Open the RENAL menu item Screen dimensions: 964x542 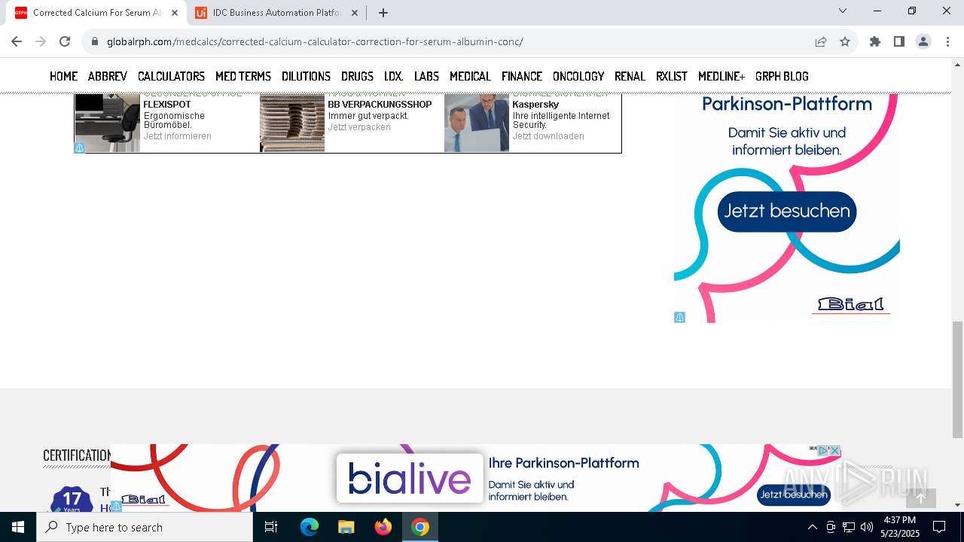(630, 76)
